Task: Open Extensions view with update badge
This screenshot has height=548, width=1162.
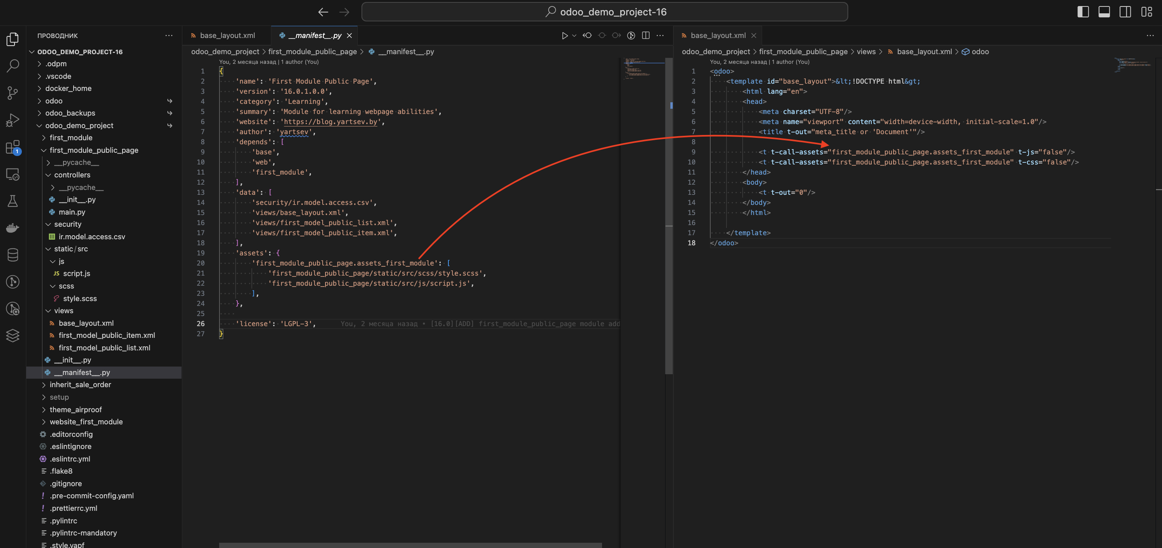Action: click(13, 147)
